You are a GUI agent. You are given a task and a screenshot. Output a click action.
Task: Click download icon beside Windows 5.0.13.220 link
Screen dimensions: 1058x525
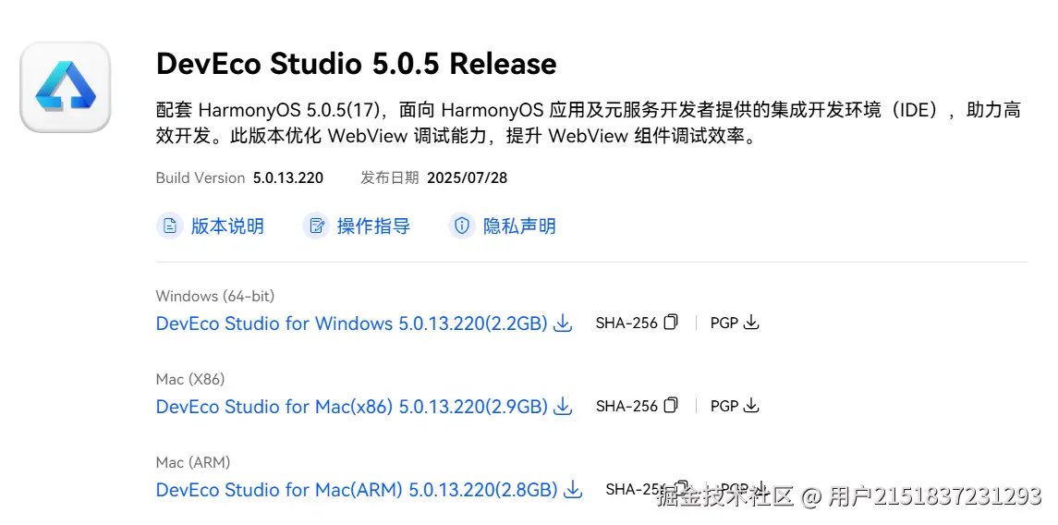563,324
